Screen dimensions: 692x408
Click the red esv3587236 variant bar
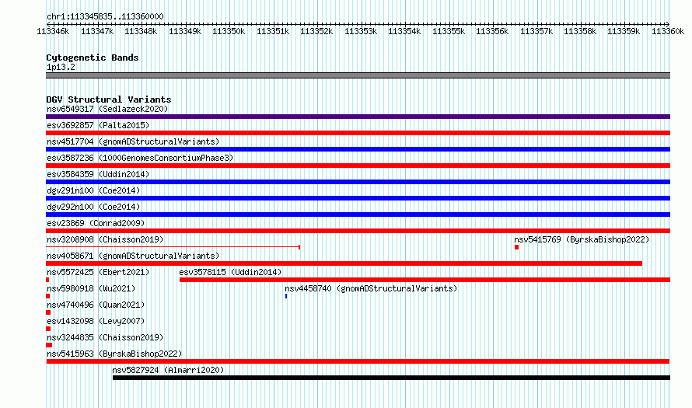point(358,166)
